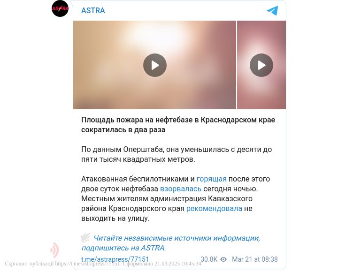Open the t.me/astrapress/77151 post link
338x272 pixels.
click(115, 259)
